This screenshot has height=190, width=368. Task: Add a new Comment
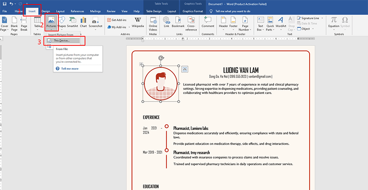point(208,22)
